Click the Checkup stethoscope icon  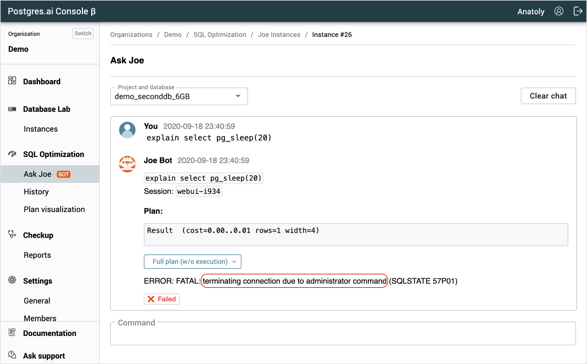pyautogui.click(x=12, y=234)
